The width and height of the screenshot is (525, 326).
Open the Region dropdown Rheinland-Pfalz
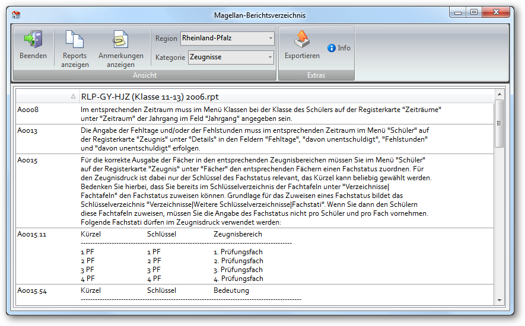[x=227, y=38]
